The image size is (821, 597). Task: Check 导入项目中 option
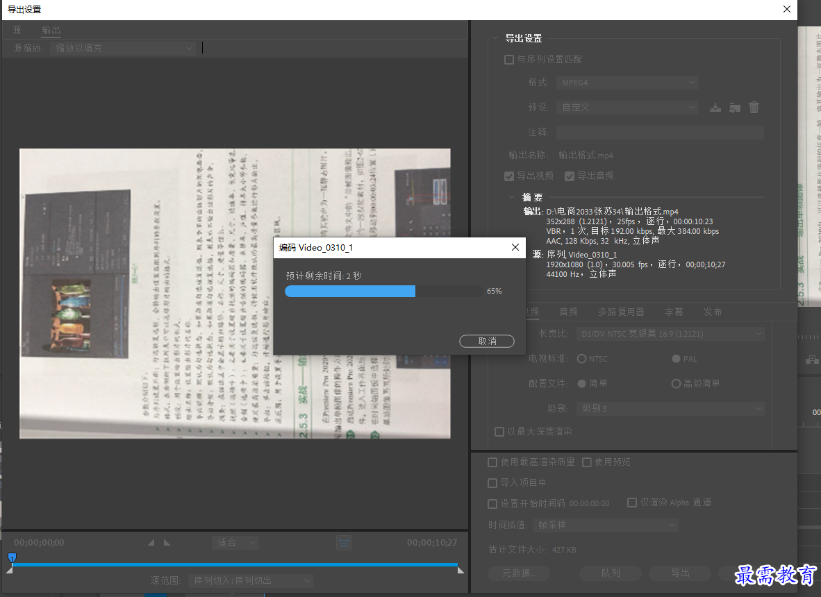click(492, 483)
